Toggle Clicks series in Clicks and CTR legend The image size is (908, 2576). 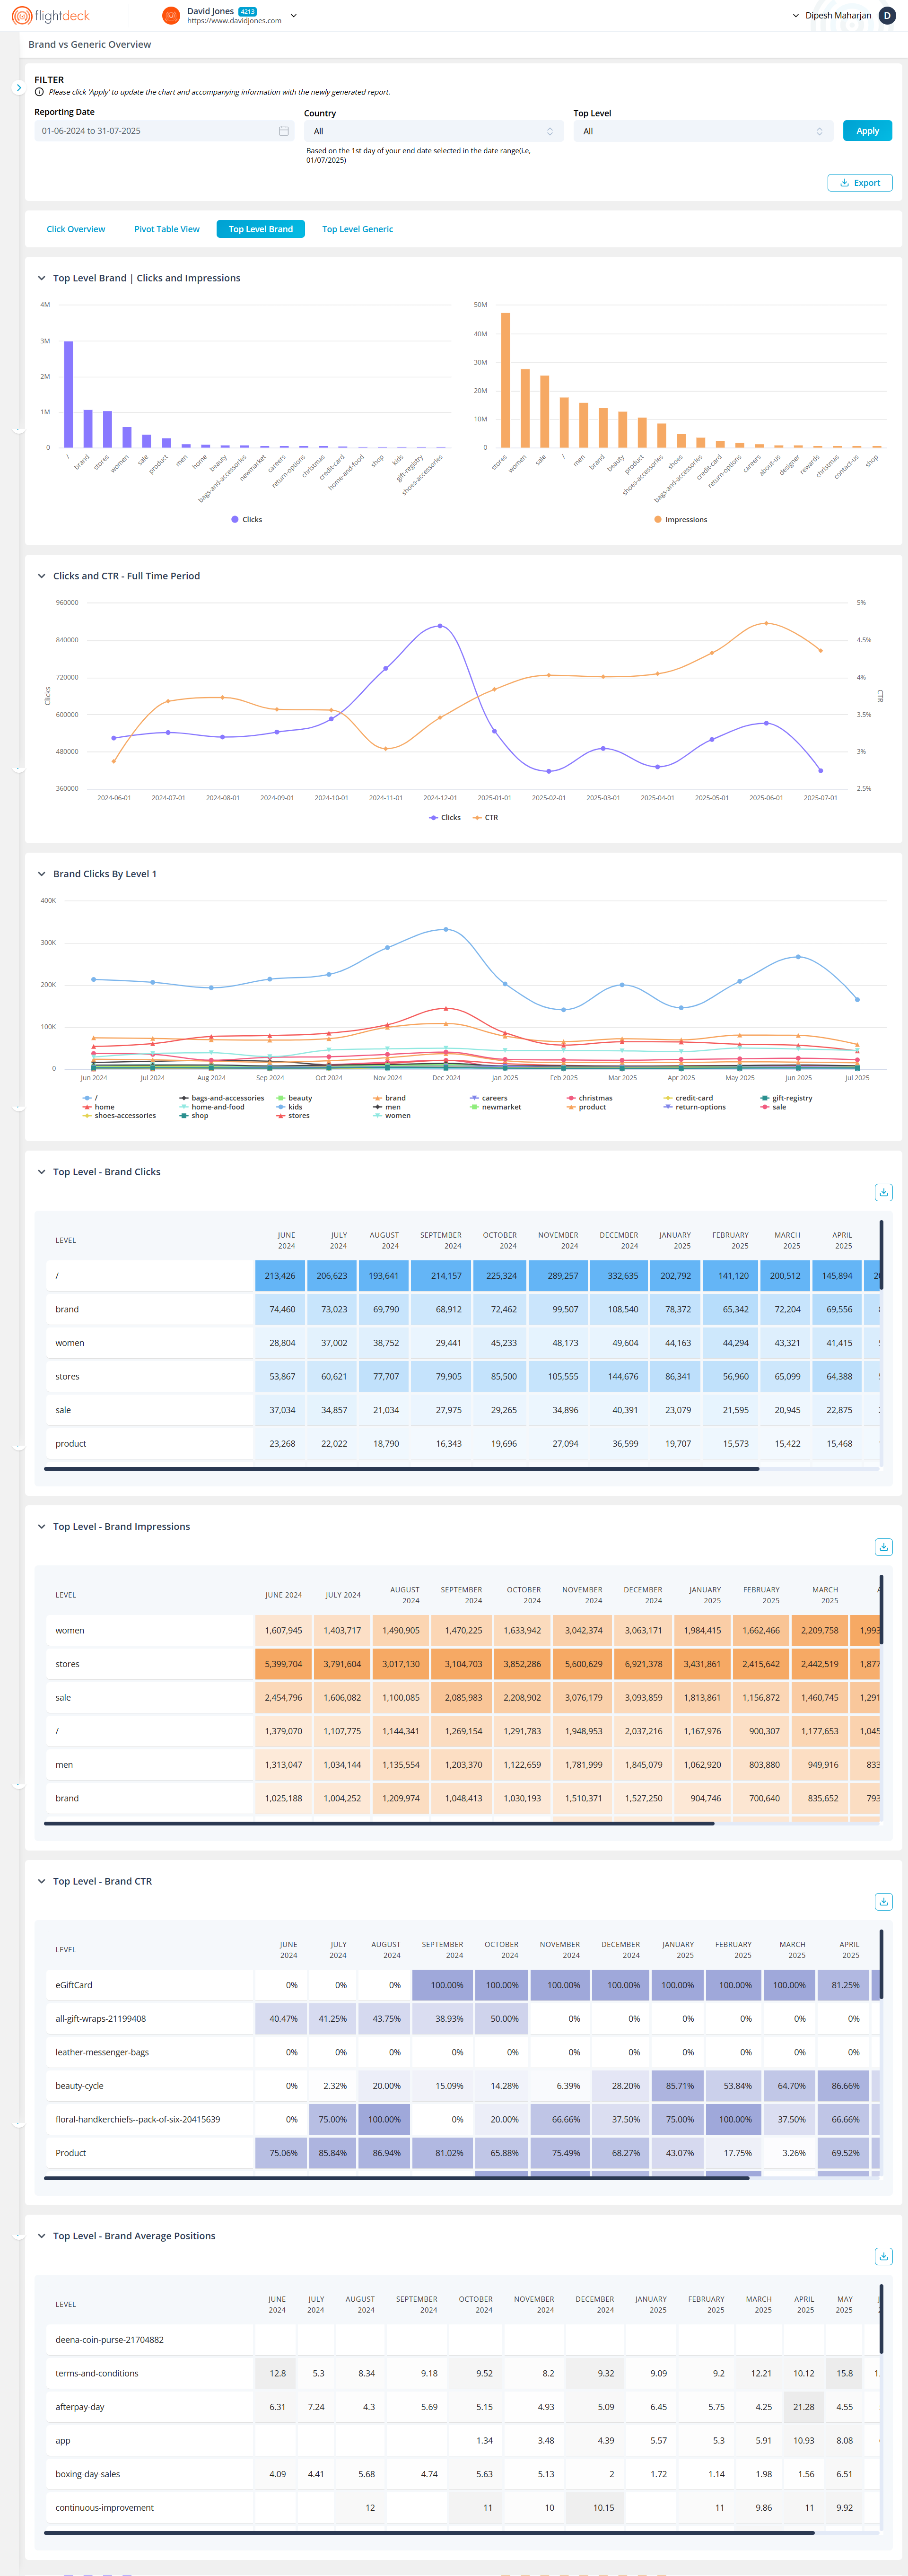[445, 818]
